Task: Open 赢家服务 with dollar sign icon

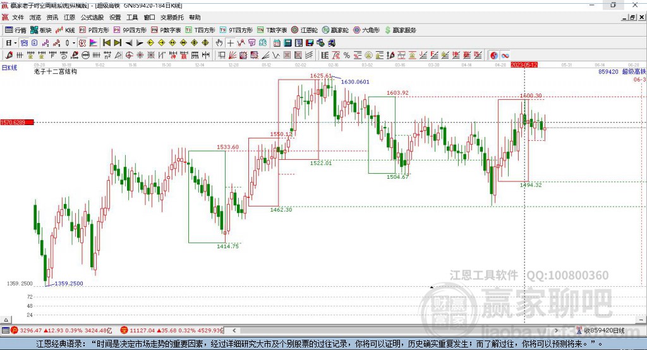Action: pos(400,30)
